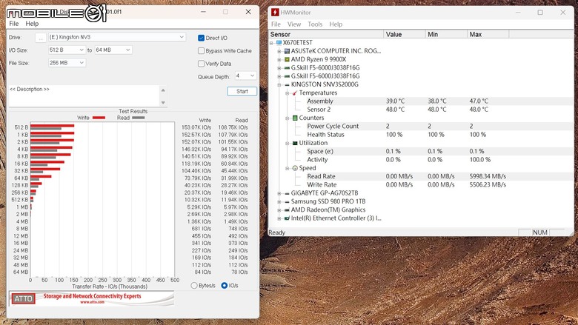578x325 pixels.
Task: Click the Min column header
Action: point(446,34)
